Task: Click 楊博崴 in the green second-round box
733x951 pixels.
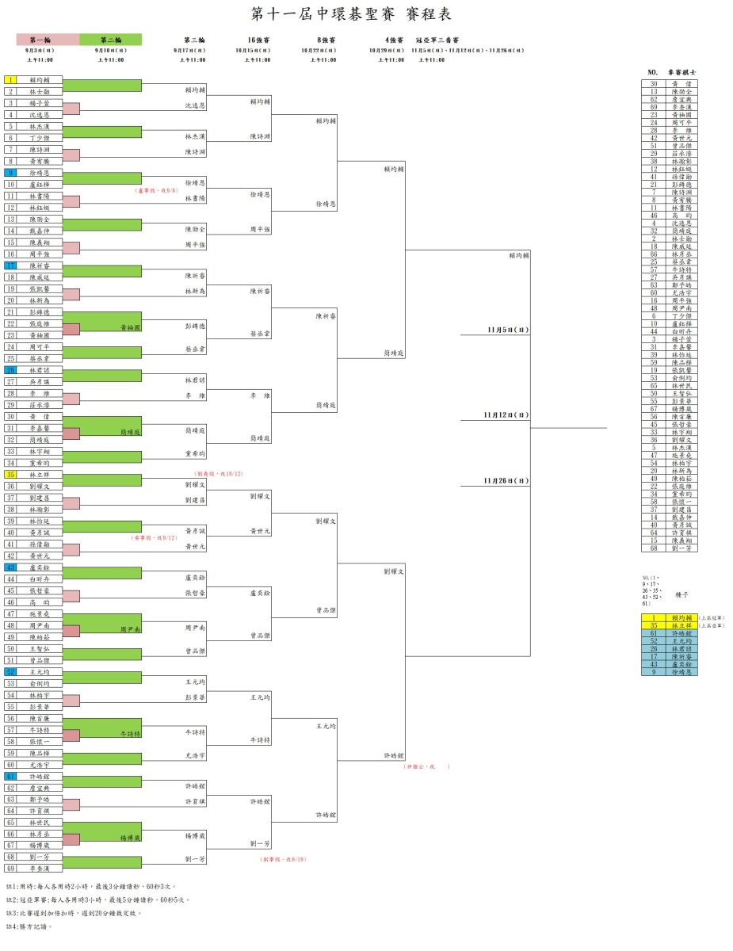Action: coord(129,837)
